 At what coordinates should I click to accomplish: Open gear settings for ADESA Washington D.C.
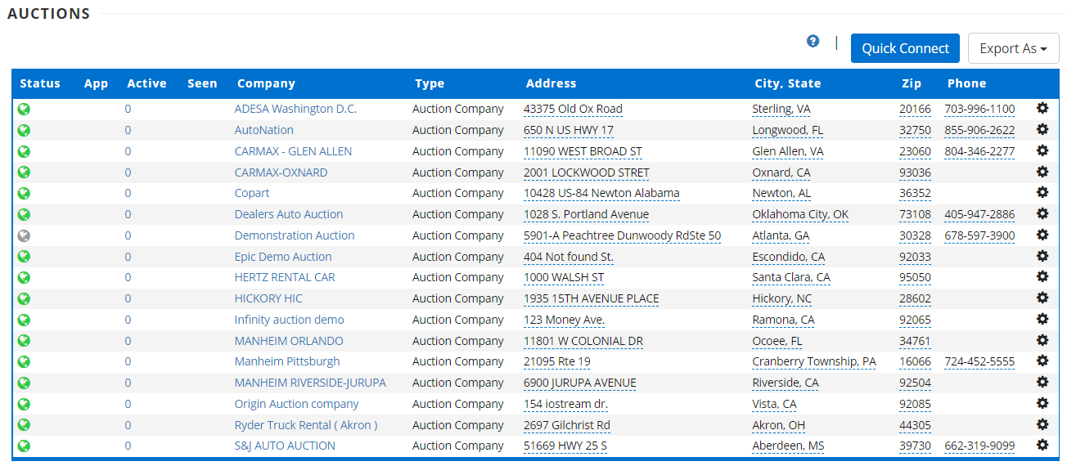1042,108
